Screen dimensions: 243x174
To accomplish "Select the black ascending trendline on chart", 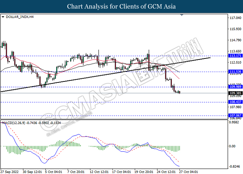I will pyautogui.click(x=106, y=75).
